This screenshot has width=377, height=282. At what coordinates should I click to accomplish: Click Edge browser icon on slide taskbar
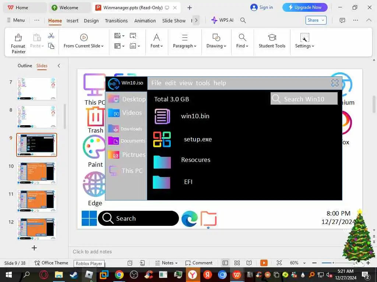coord(190,219)
